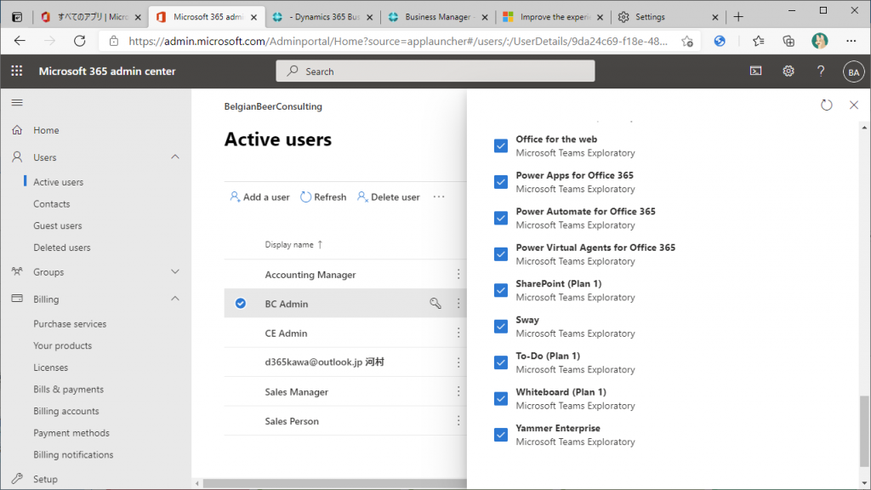The width and height of the screenshot is (871, 490).
Task: Add this page to favorites
Action: 687,41
